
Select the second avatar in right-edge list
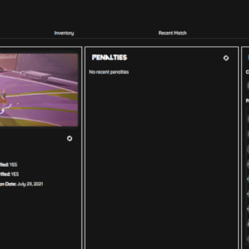tap(248, 134)
